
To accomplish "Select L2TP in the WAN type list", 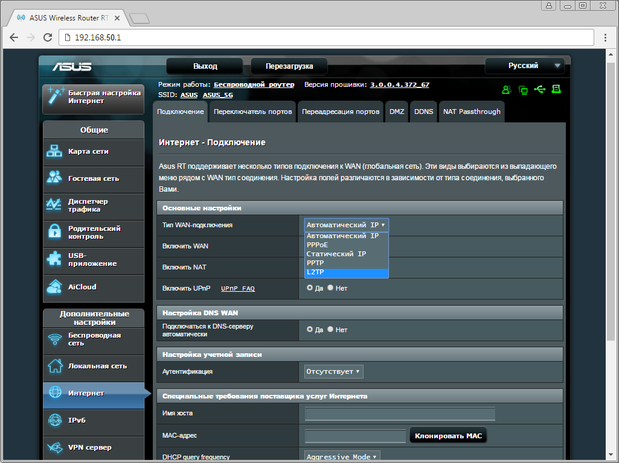I will 346,272.
